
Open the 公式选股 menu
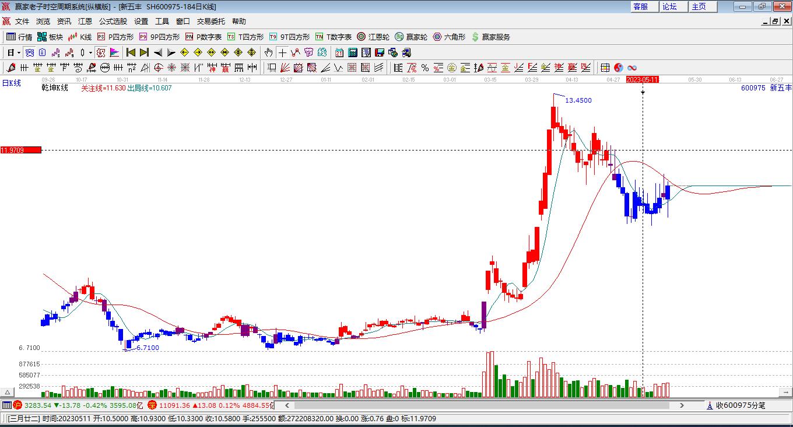point(113,22)
